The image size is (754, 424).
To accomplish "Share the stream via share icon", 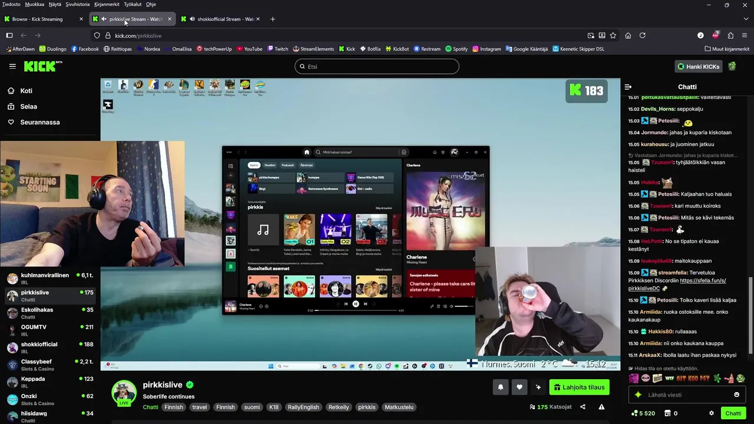I will (583, 406).
